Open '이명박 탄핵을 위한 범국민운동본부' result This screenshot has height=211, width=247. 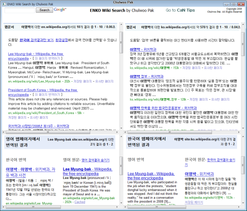click(163, 108)
